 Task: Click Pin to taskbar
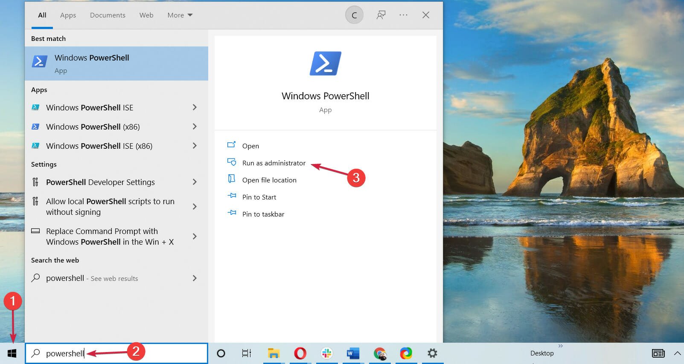click(x=263, y=214)
